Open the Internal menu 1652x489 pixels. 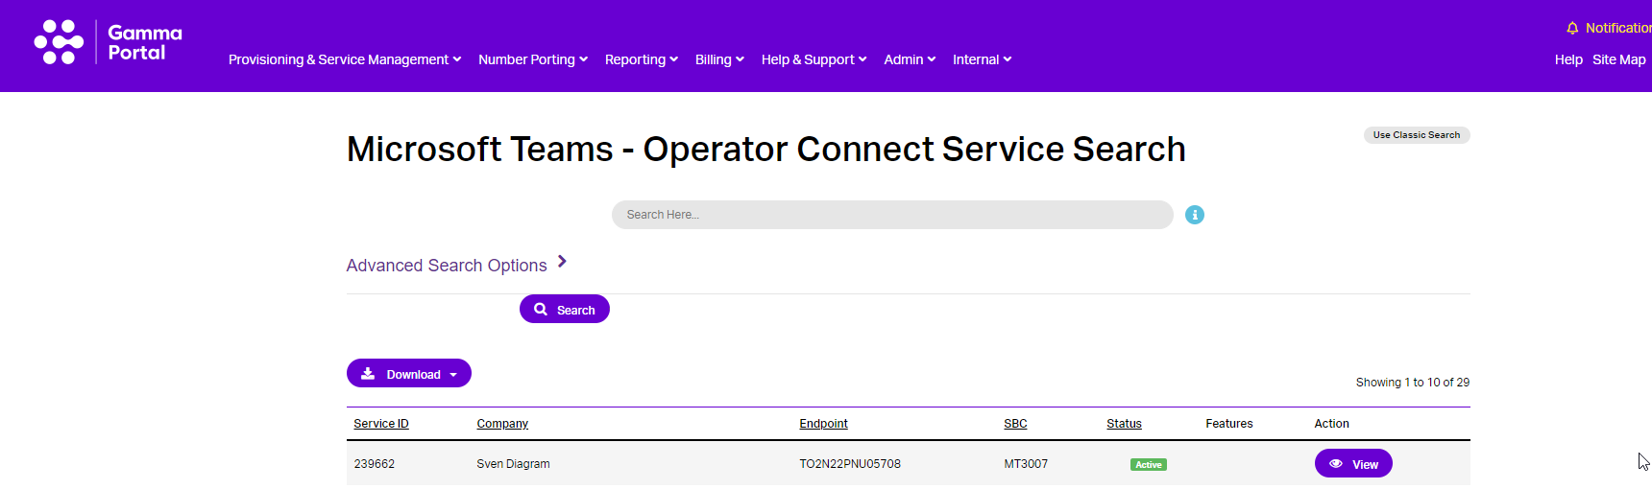(982, 59)
